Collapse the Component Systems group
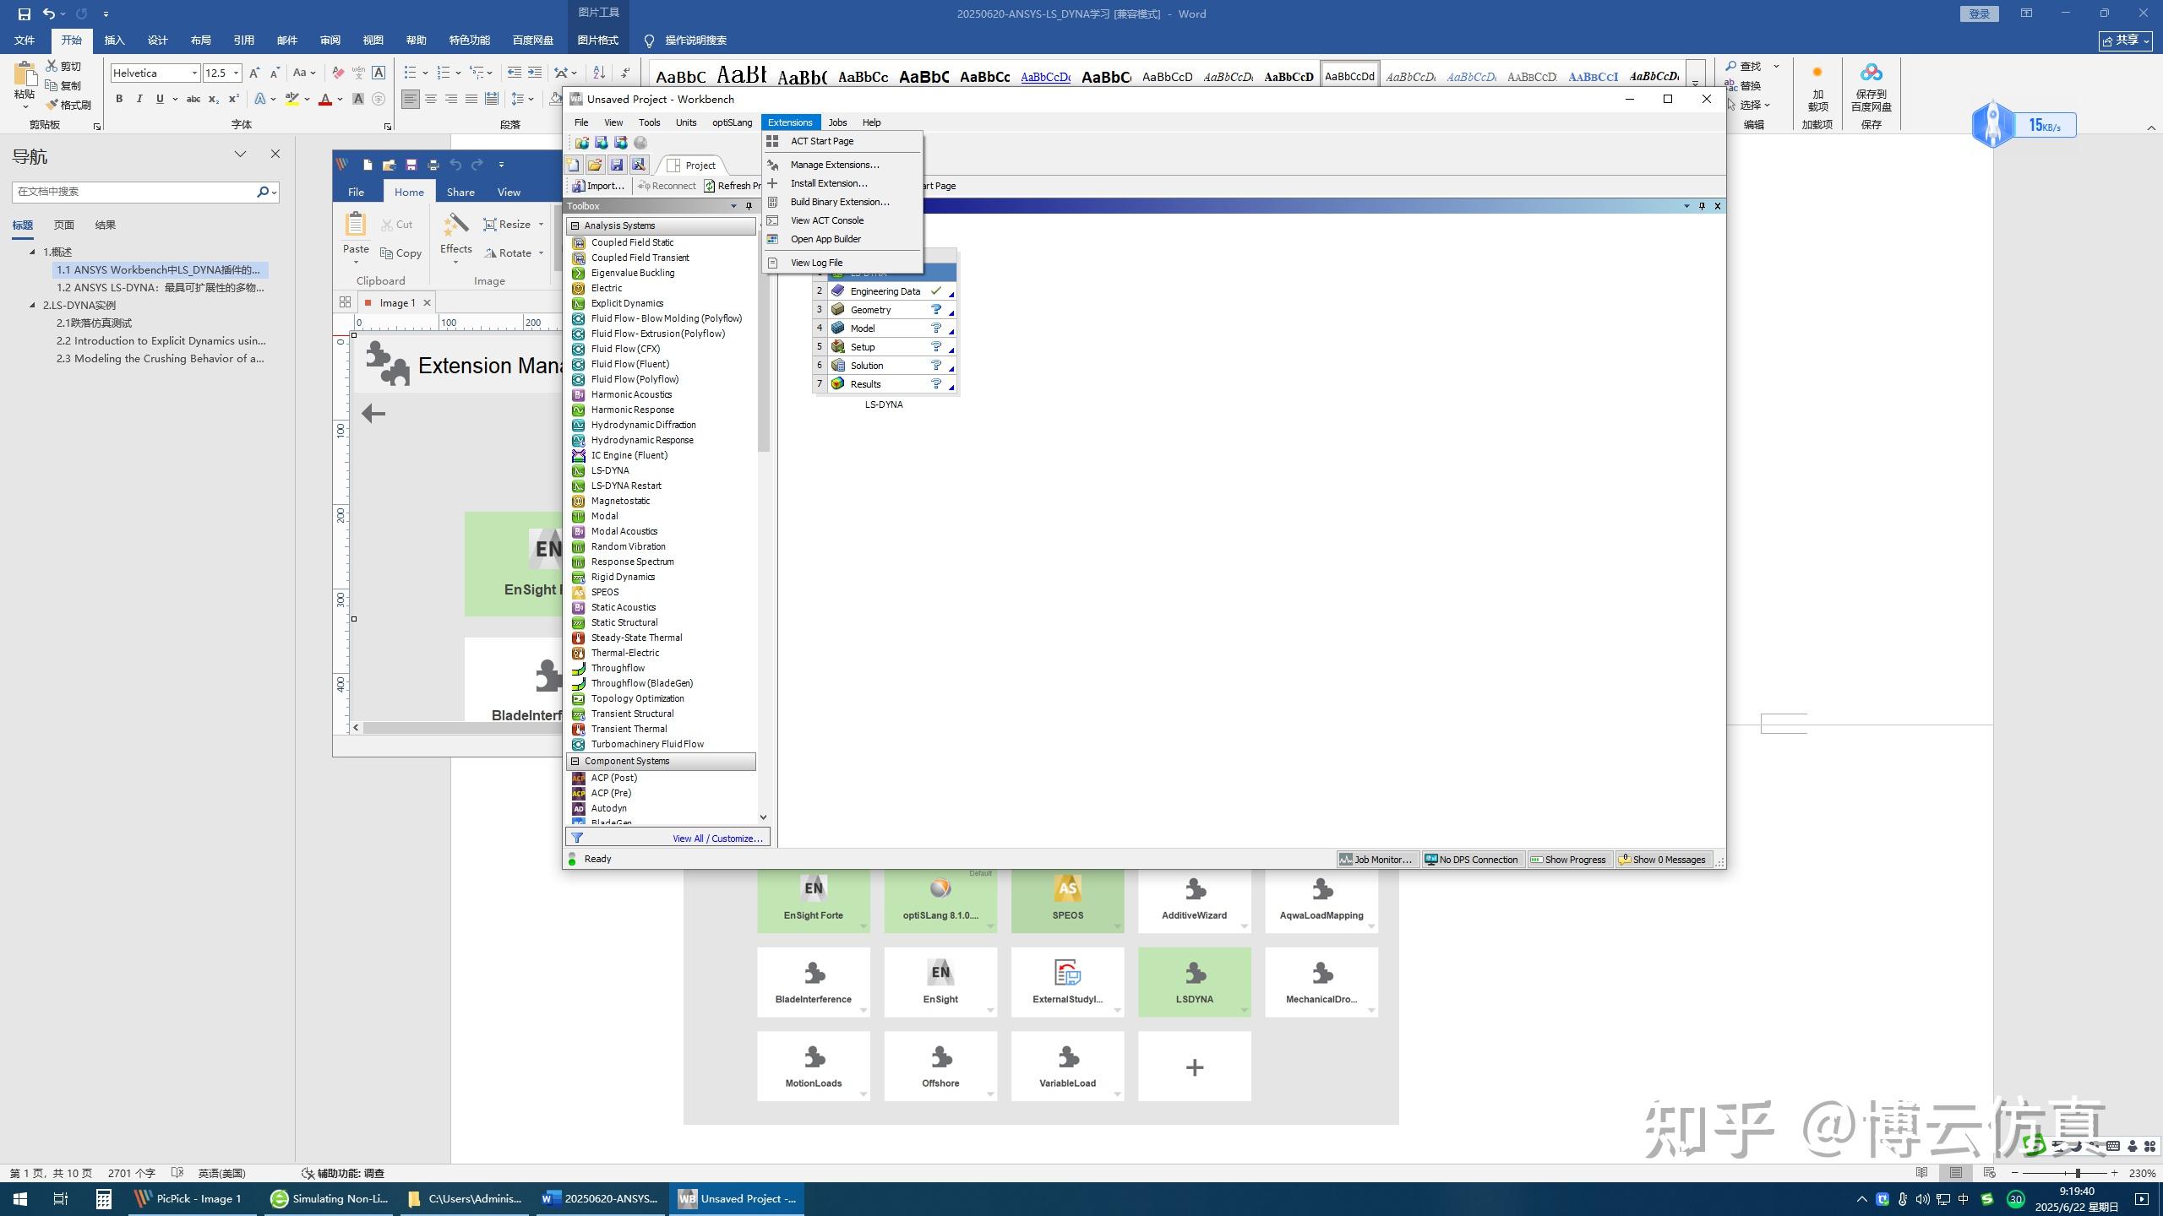The height and width of the screenshot is (1216, 2163). (x=573, y=761)
